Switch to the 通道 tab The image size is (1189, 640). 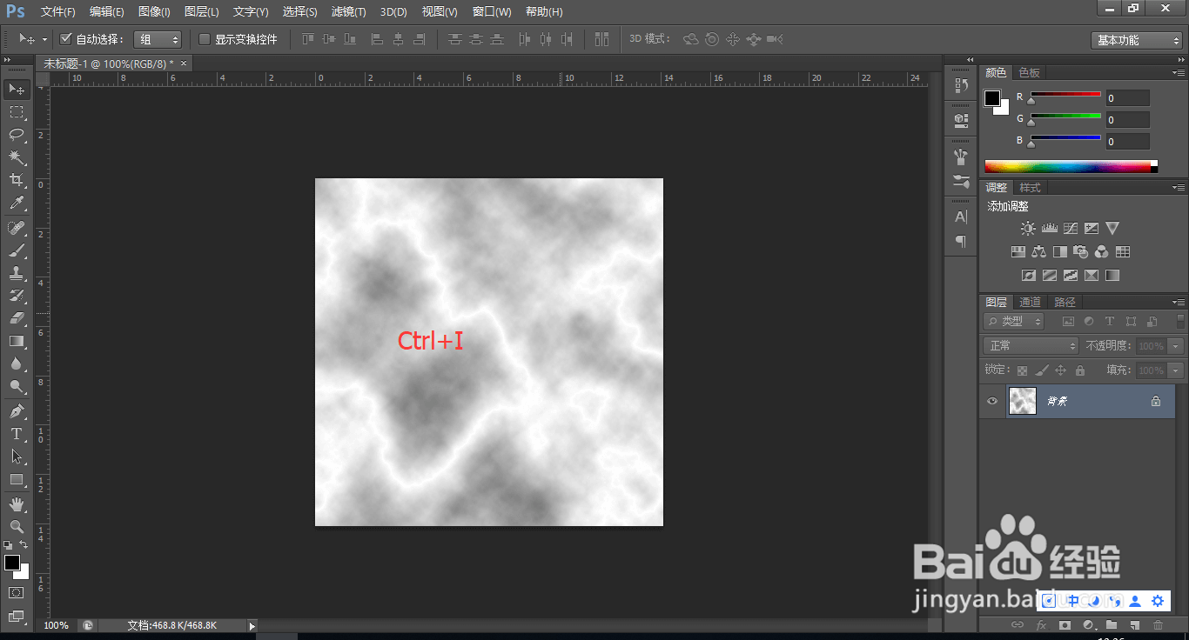(1031, 303)
